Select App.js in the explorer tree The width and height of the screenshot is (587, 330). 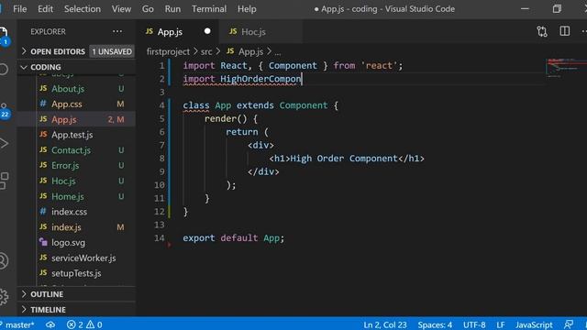click(x=76, y=119)
